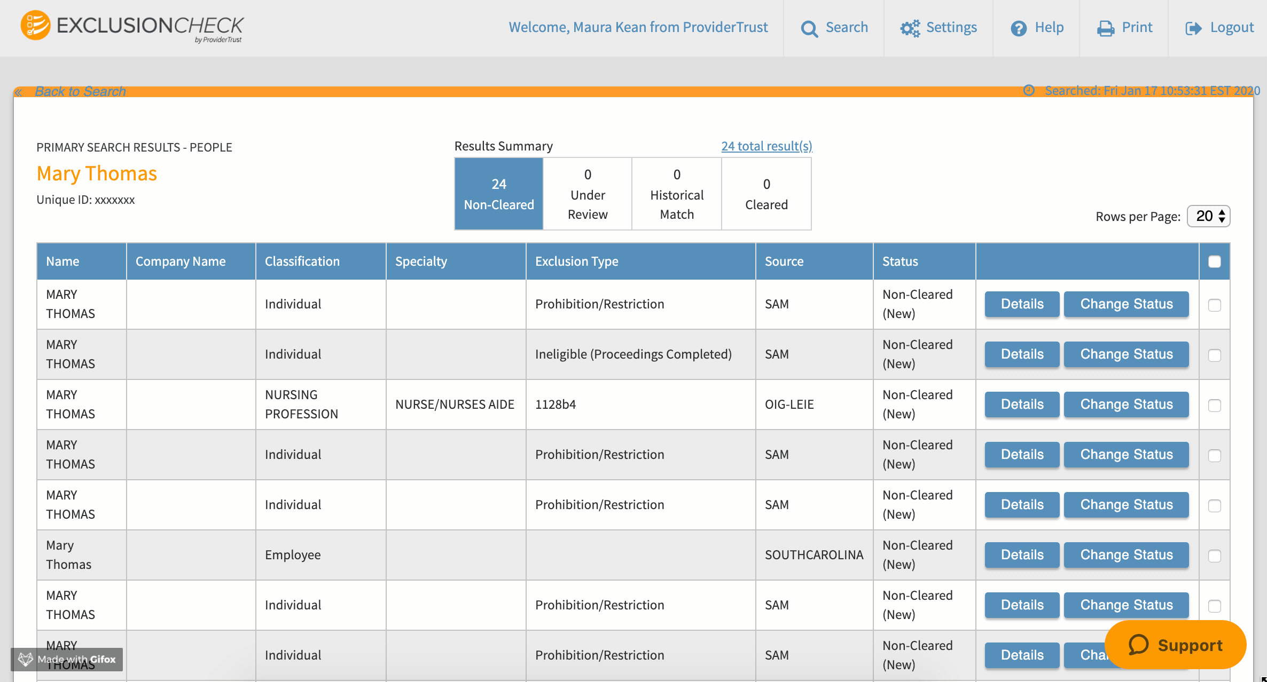Select the Historical Match summary tab

click(x=676, y=194)
